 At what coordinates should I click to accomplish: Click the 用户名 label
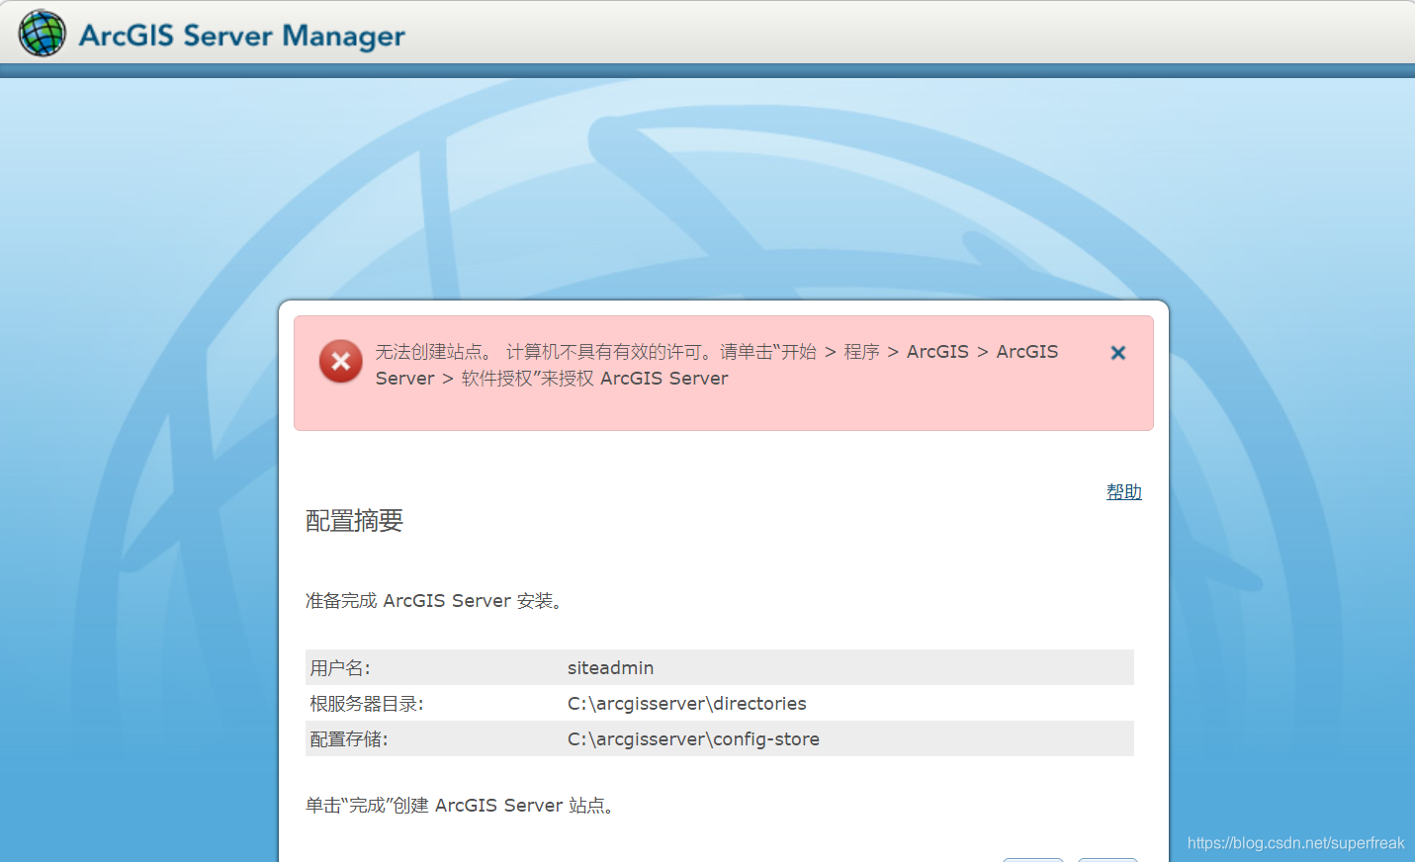(x=340, y=668)
